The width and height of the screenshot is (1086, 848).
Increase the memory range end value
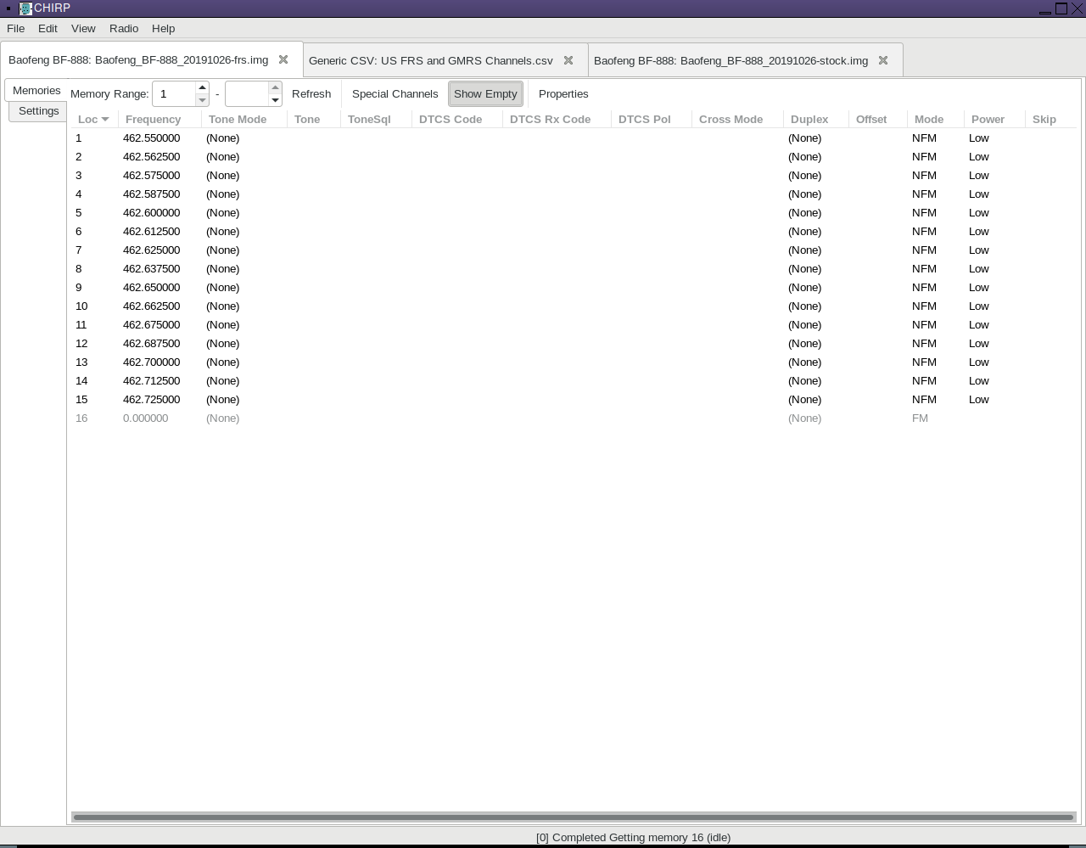tap(275, 87)
